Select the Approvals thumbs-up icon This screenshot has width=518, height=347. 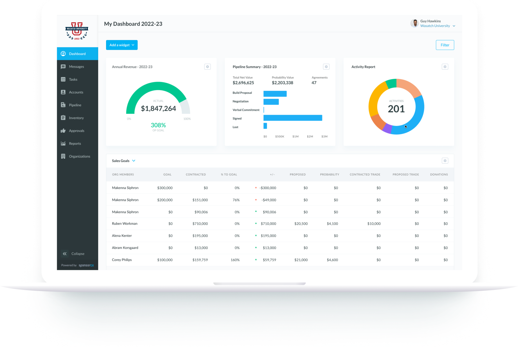click(x=64, y=131)
